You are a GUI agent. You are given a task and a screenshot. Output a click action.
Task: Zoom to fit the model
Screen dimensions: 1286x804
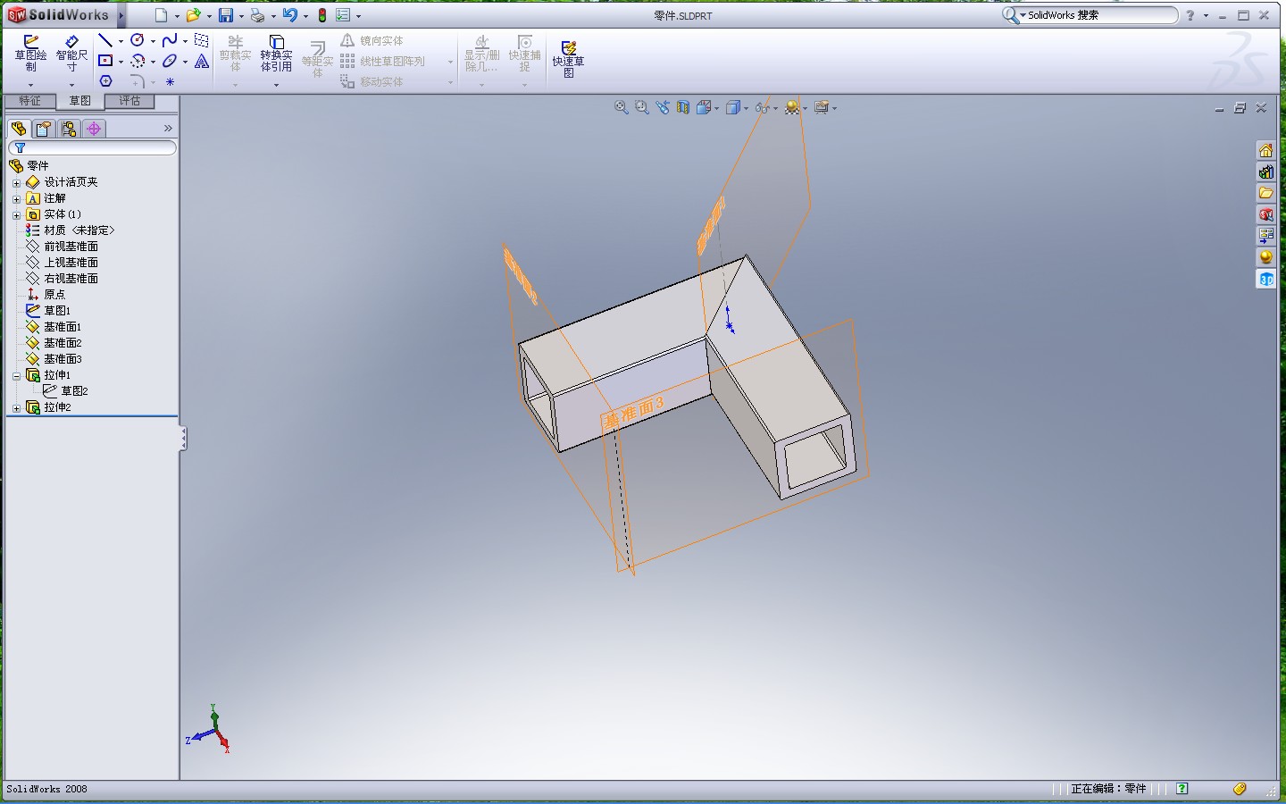click(x=622, y=107)
